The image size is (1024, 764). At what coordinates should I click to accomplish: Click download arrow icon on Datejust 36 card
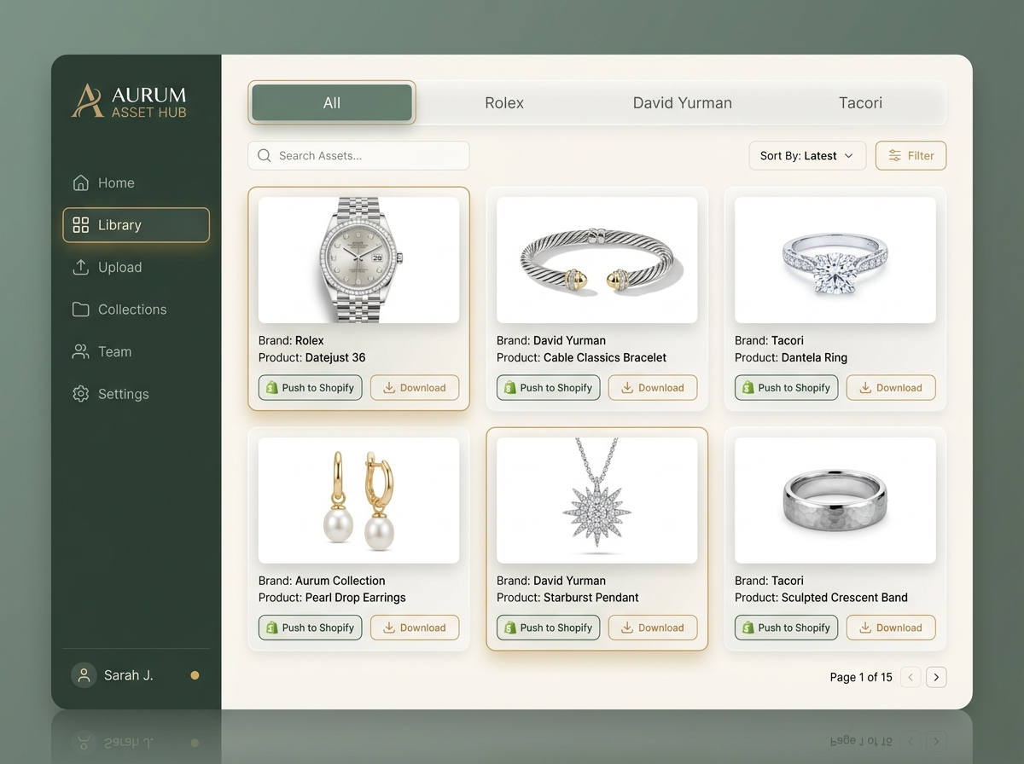389,387
